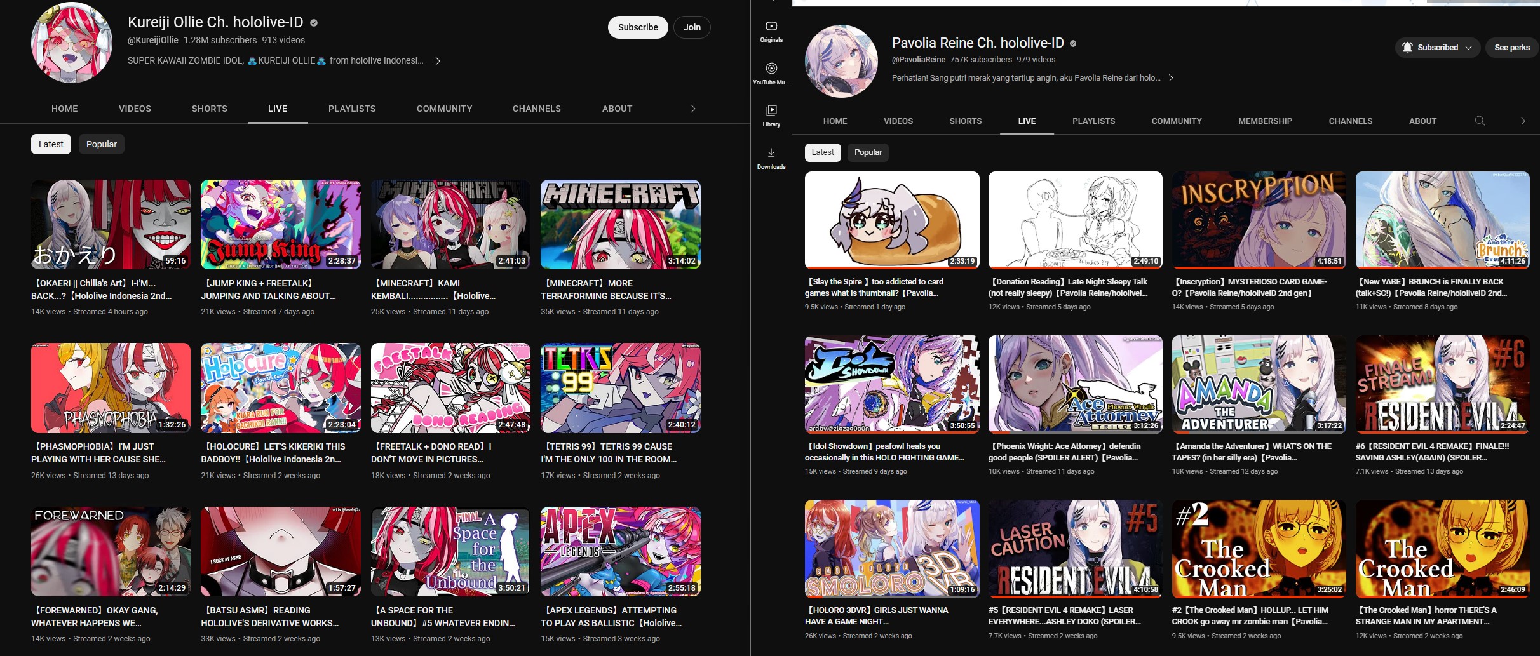Screen dimensions: 1540x656
Task: Open the Jump King stream thumbnail
Action: (281, 224)
